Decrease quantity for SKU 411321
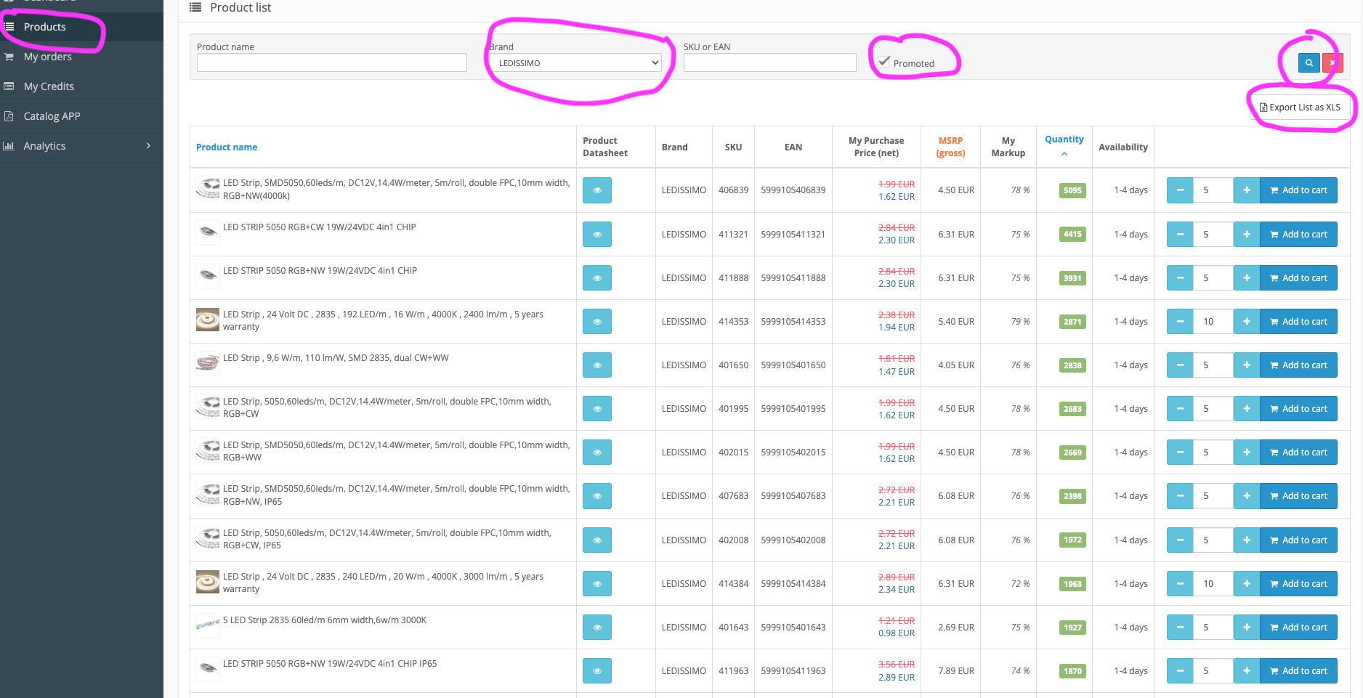 coord(1180,234)
